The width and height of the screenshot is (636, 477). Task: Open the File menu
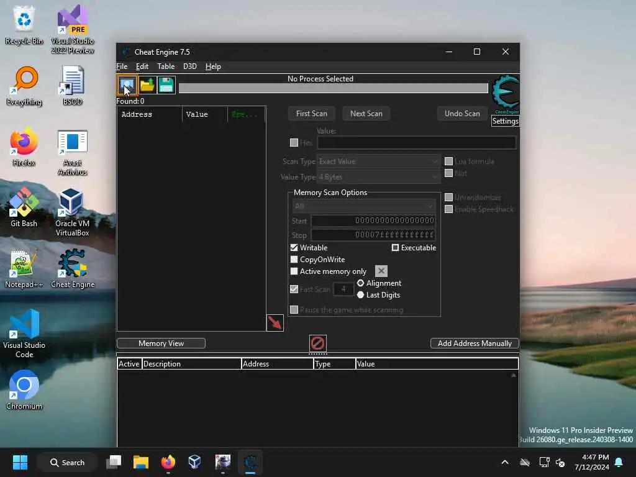(122, 66)
